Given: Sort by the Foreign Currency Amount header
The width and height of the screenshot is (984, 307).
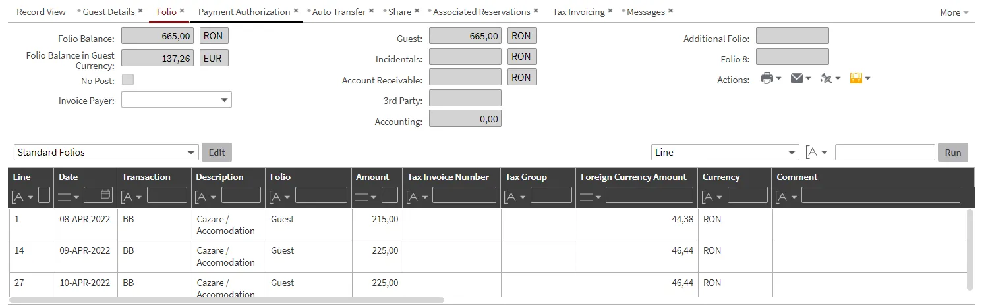Looking at the screenshot, I should pyautogui.click(x=633, y=177).
